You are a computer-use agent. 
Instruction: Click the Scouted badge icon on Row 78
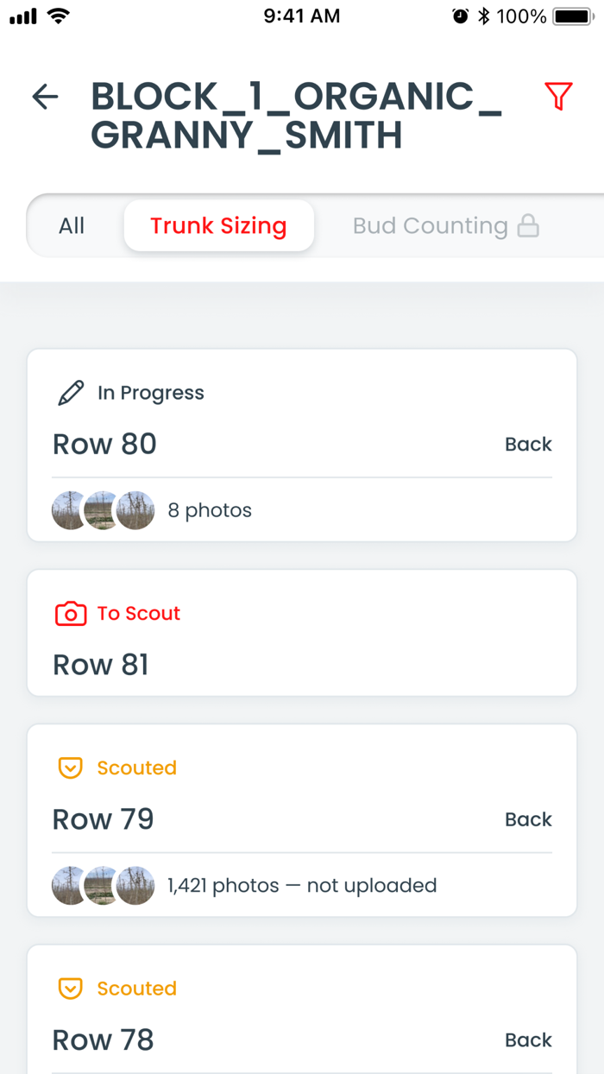[70, 989]
